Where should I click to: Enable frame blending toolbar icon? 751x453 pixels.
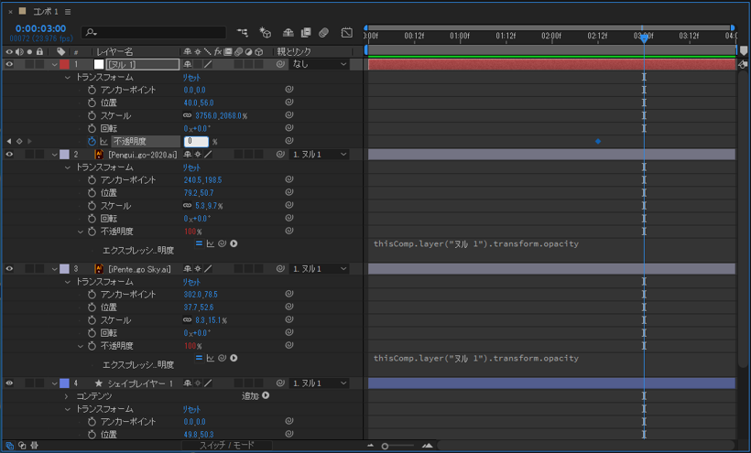306,33
